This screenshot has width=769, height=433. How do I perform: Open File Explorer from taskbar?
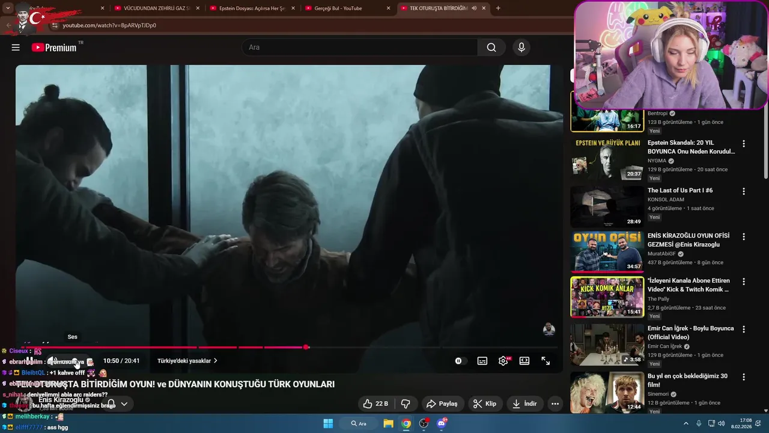tap(388, 423)
